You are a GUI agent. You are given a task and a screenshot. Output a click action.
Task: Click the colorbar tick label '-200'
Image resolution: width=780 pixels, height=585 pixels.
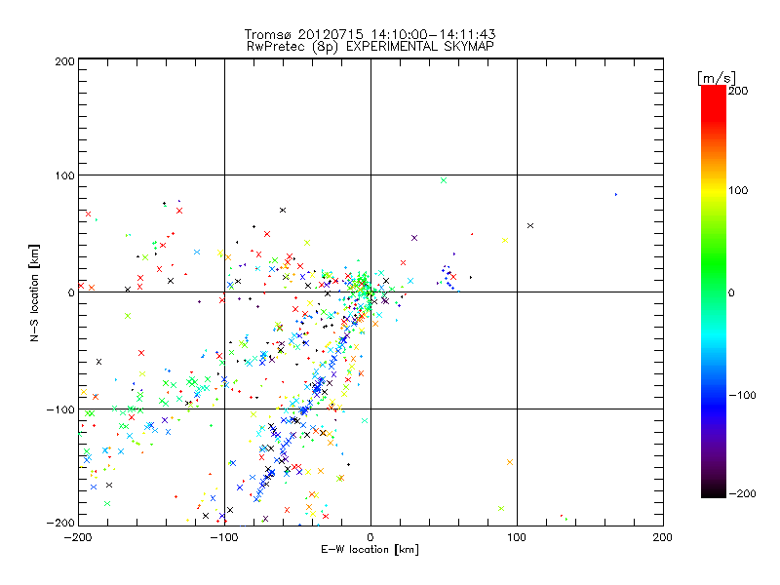pyautogui.click(x=742, y=494)
